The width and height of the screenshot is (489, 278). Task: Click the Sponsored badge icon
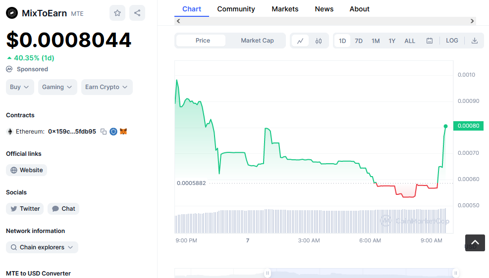coord(9,69)
